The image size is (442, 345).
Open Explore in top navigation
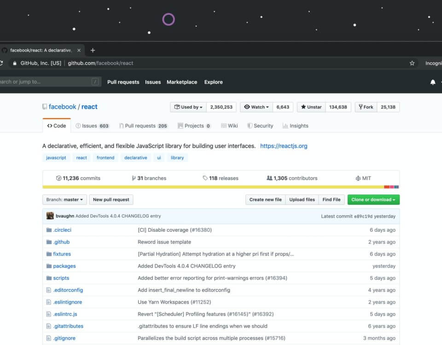coord(213,82)
